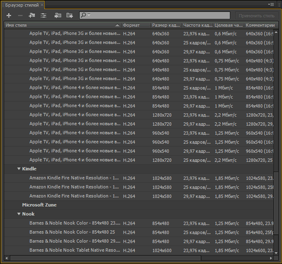Image resolution: width=282 pixels, height=264 pixels.
Task: Open preset settings sliders icon
Action: pos(44,16)
